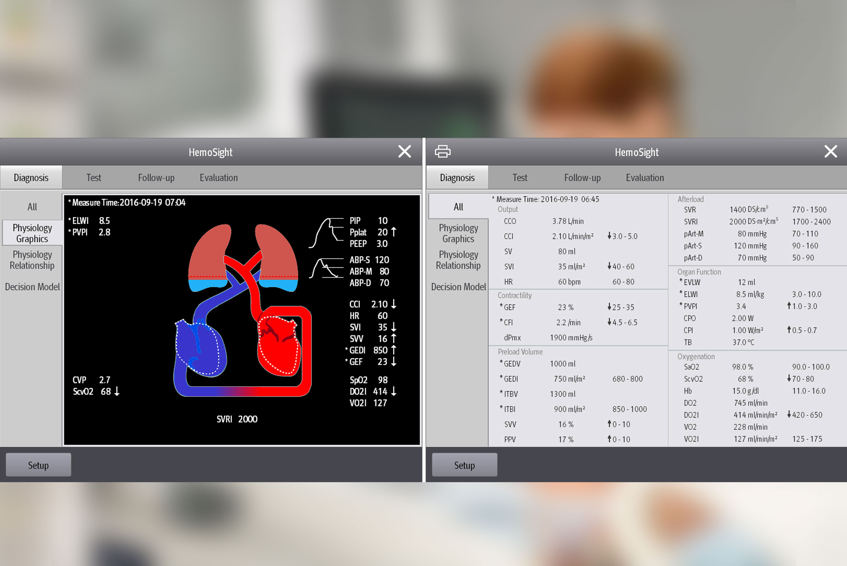The height and width of the screenshot is (566, 847).
Task: Switch to Follow-up tab in left panel
Action: [x=156, y=178]
